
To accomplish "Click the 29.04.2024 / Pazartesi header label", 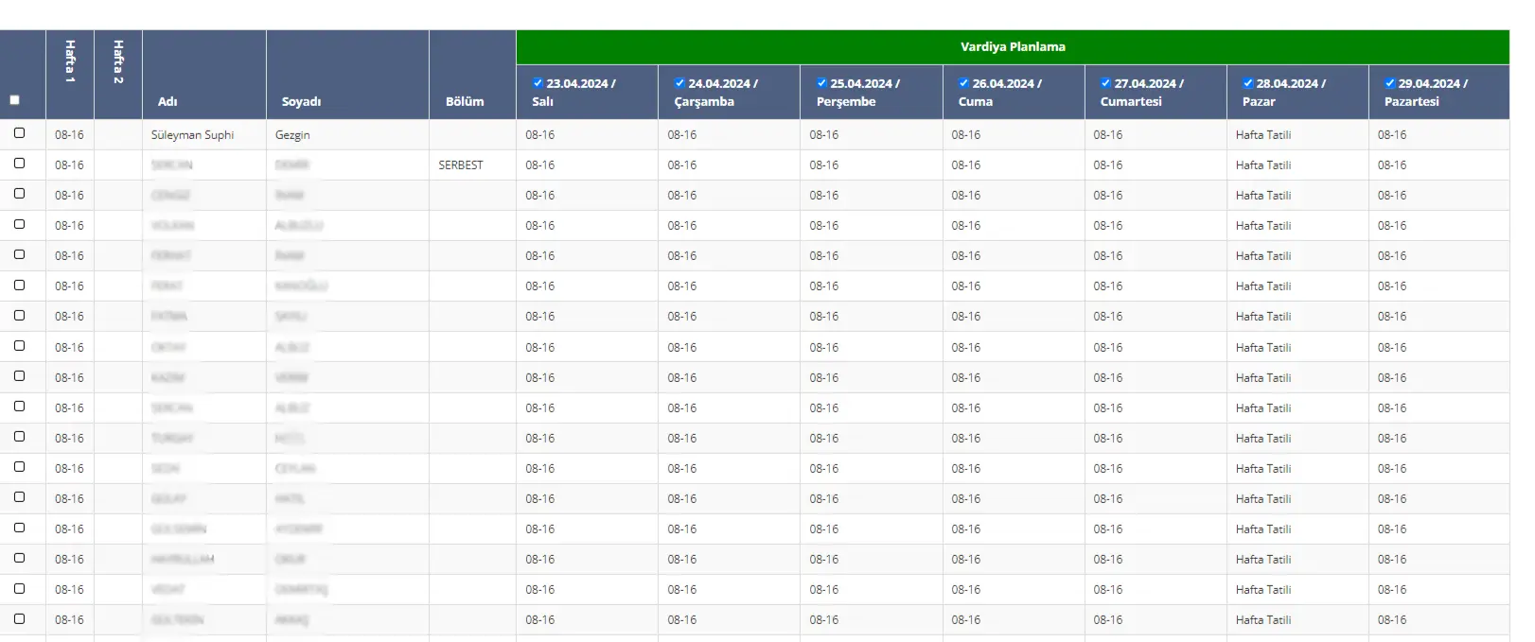I will pyautogui.click(x=1425, y=93).
